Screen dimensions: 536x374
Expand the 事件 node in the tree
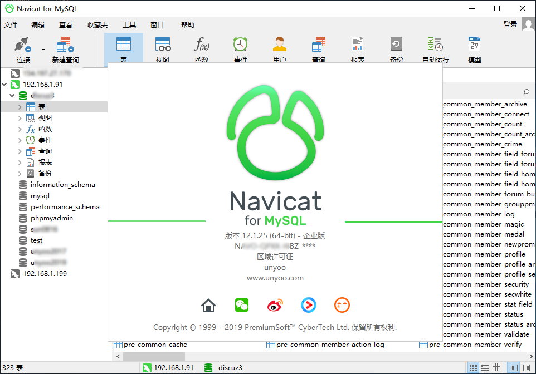point(20,140)
